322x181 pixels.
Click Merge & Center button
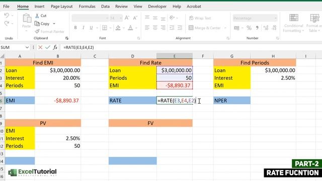(x=205, y=28)
